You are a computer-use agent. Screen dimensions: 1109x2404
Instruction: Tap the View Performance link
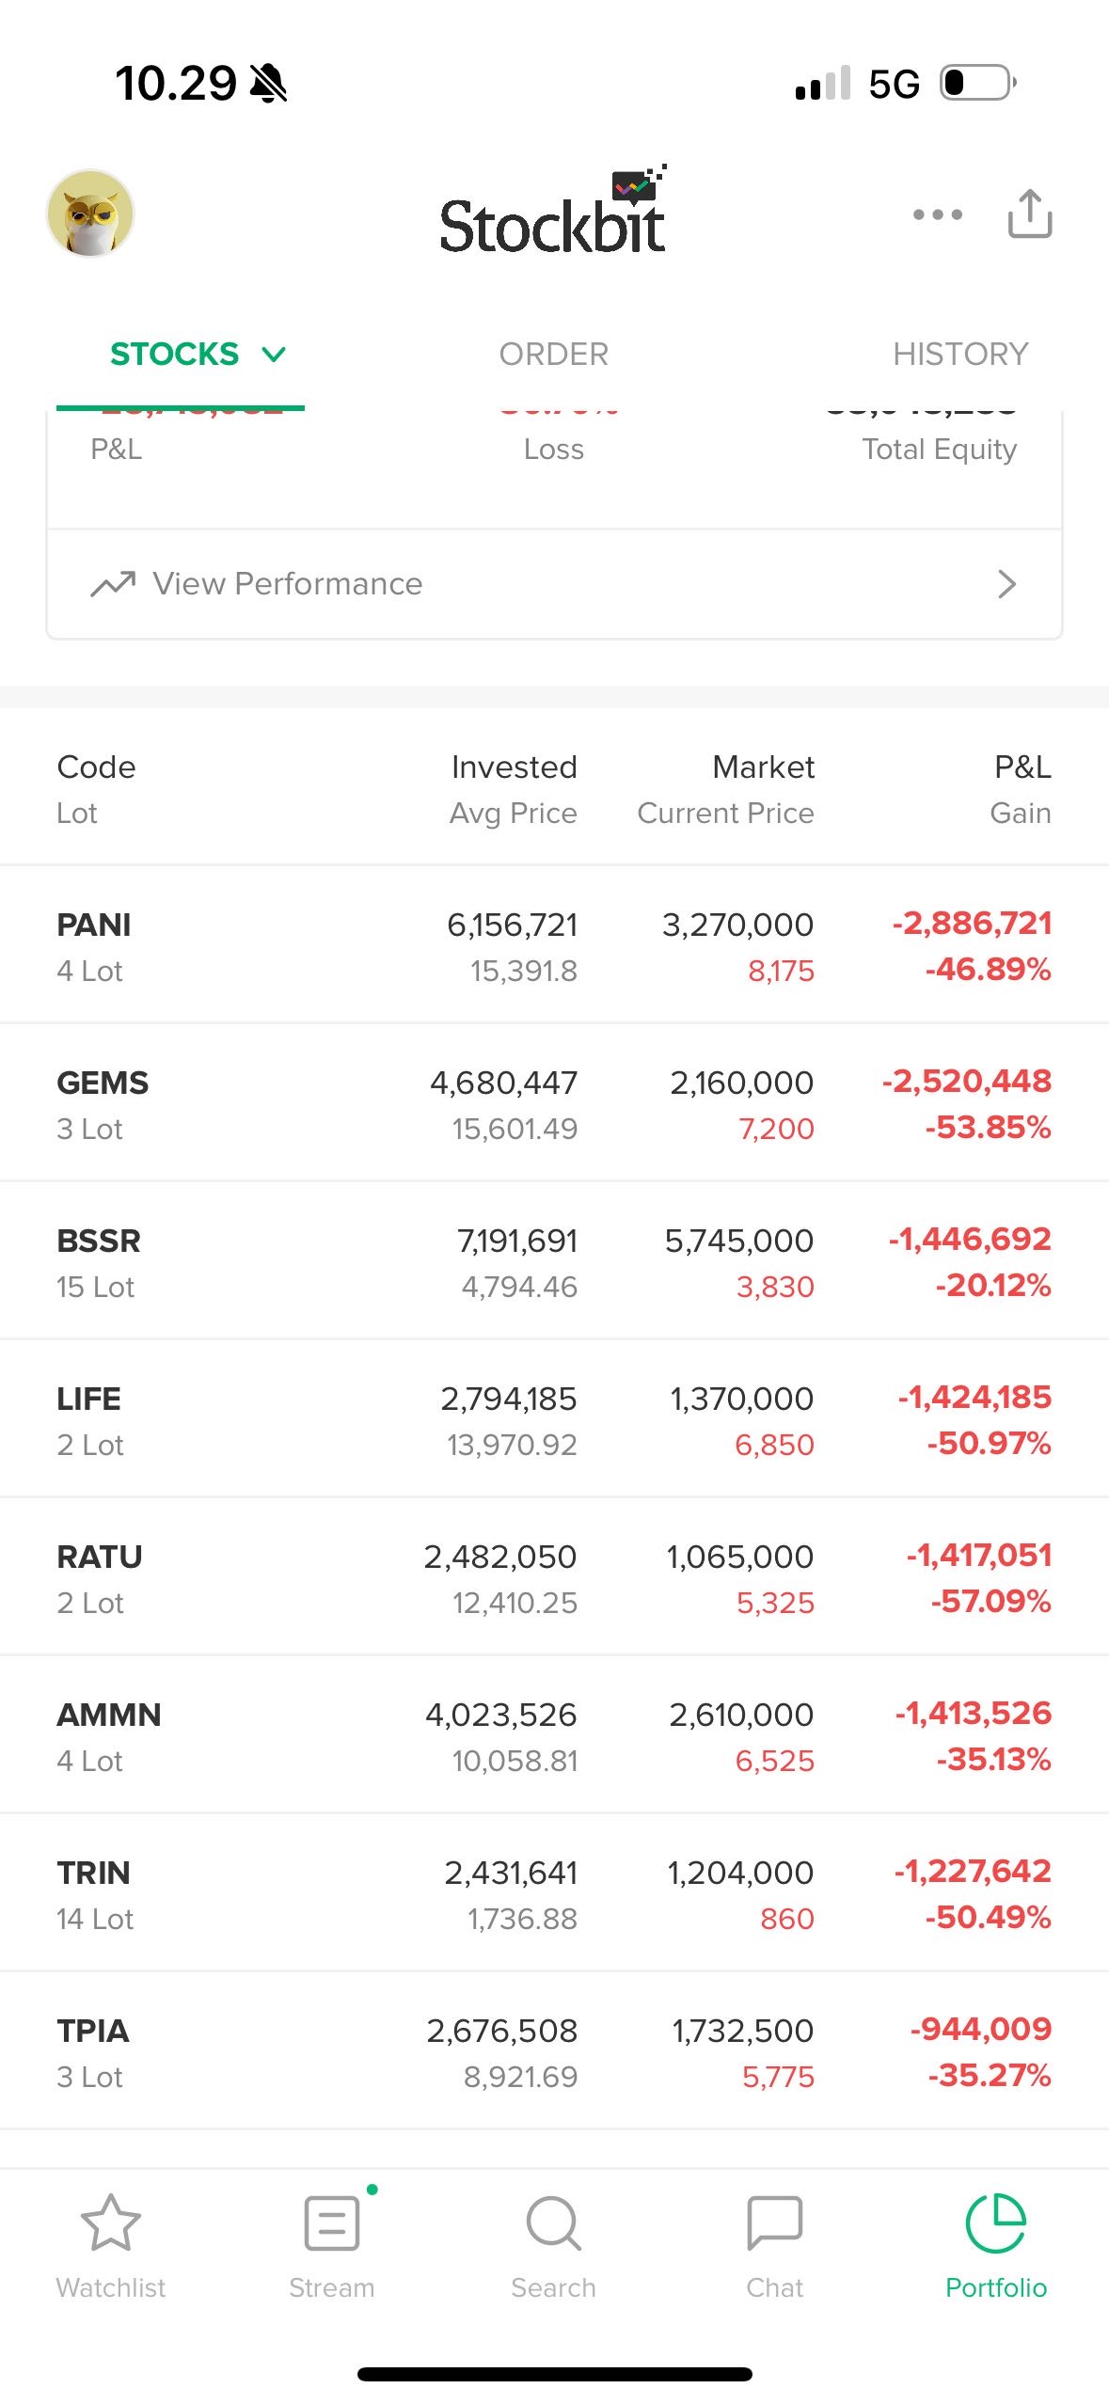coord(287,584)
